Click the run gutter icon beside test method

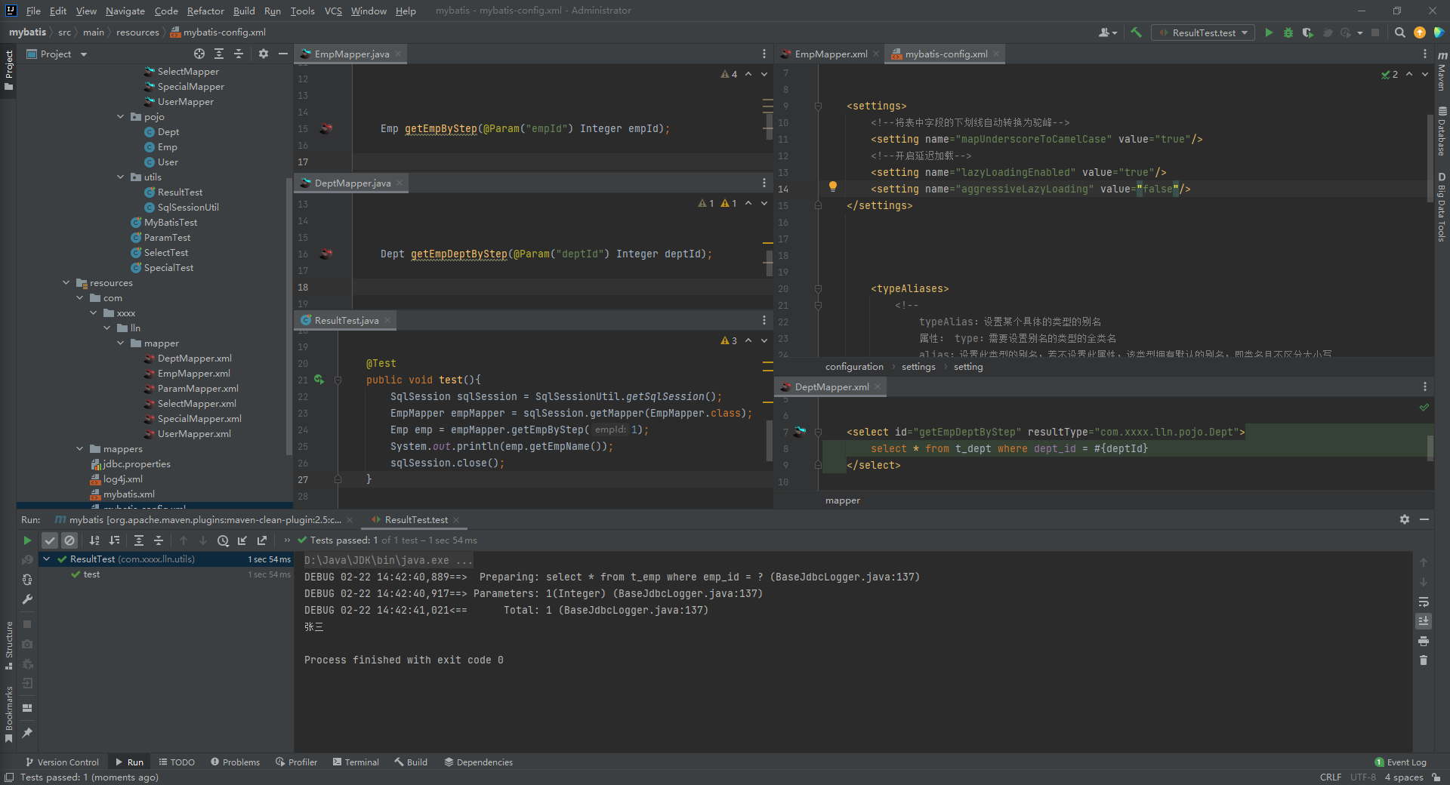[319, 380]
